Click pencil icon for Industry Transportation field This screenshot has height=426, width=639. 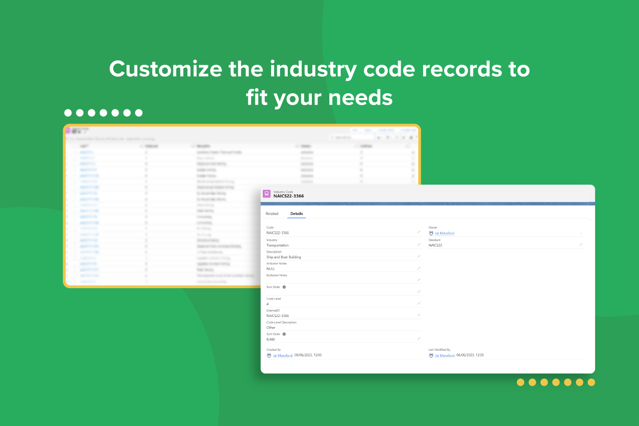419,245
